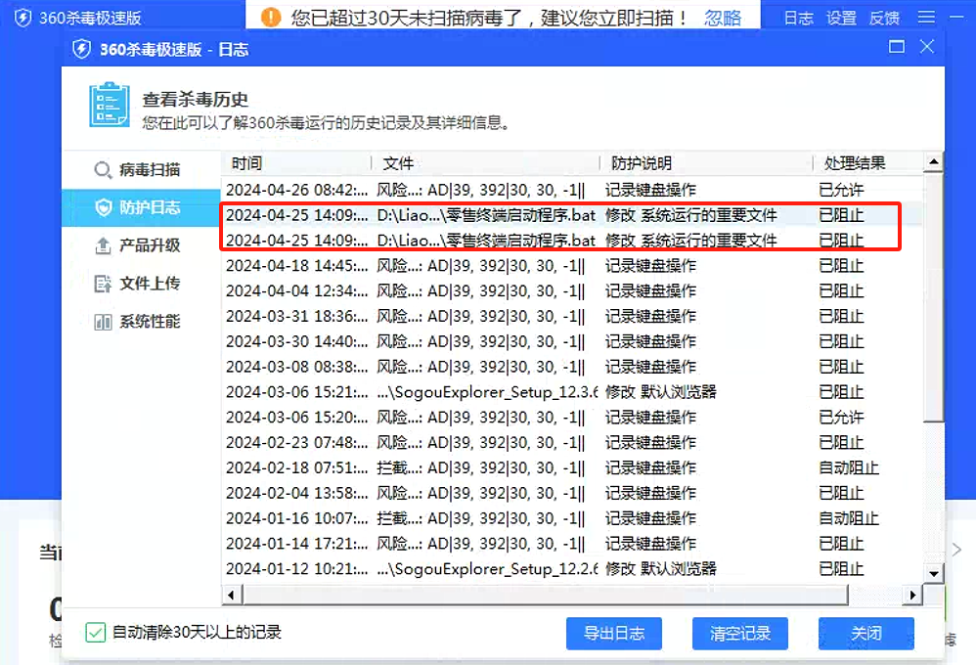This screenshot has width=976, height=665.
Task: Select the 文件上传 tab
Action: coord(141,284)
